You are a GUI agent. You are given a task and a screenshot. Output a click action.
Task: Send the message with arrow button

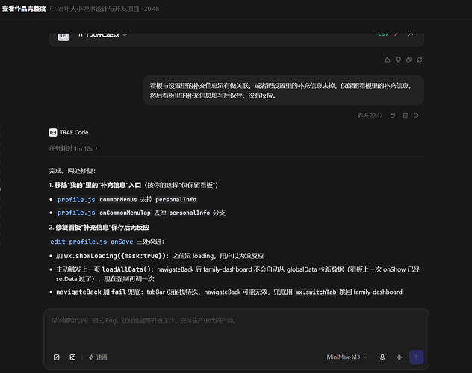click(x=416, y=357)
